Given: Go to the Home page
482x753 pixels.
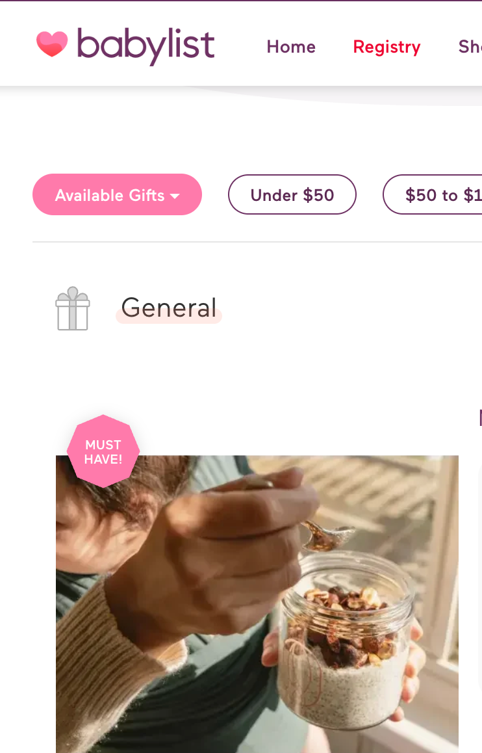Looking at the screenshot, I should pyautogui.click(x=291, y=47).
